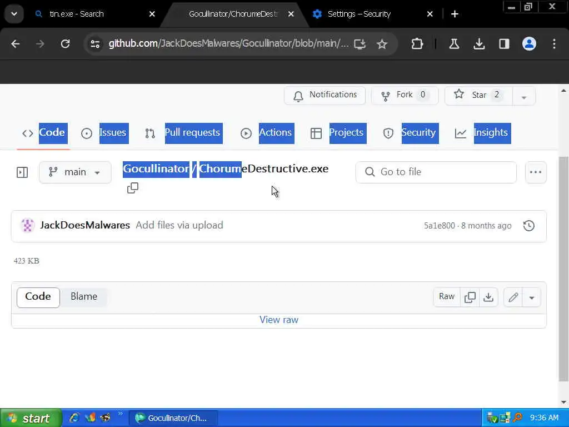Expand the star lists dropdown arrow

coord(523,96)
